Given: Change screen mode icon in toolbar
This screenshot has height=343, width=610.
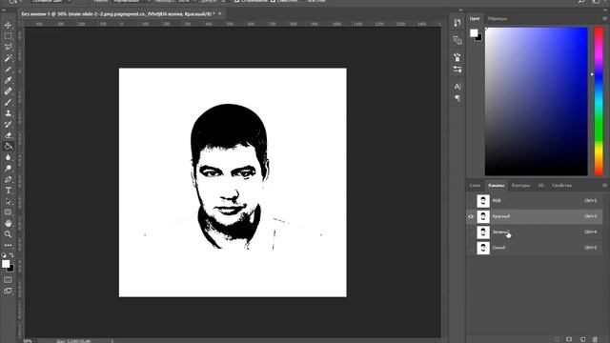Looking at the screenshot, I should pyautogui.click(x=8, y=291).
